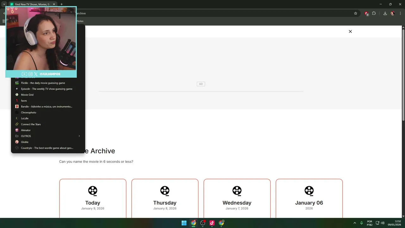Click the Instagram icon in stream overlay
Image resolution: width=405 pixels, height=228 pixels.
[30, 74]
